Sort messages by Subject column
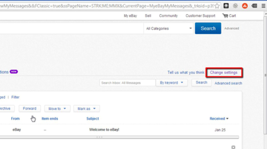267x149 pixels. click(92, 119)
